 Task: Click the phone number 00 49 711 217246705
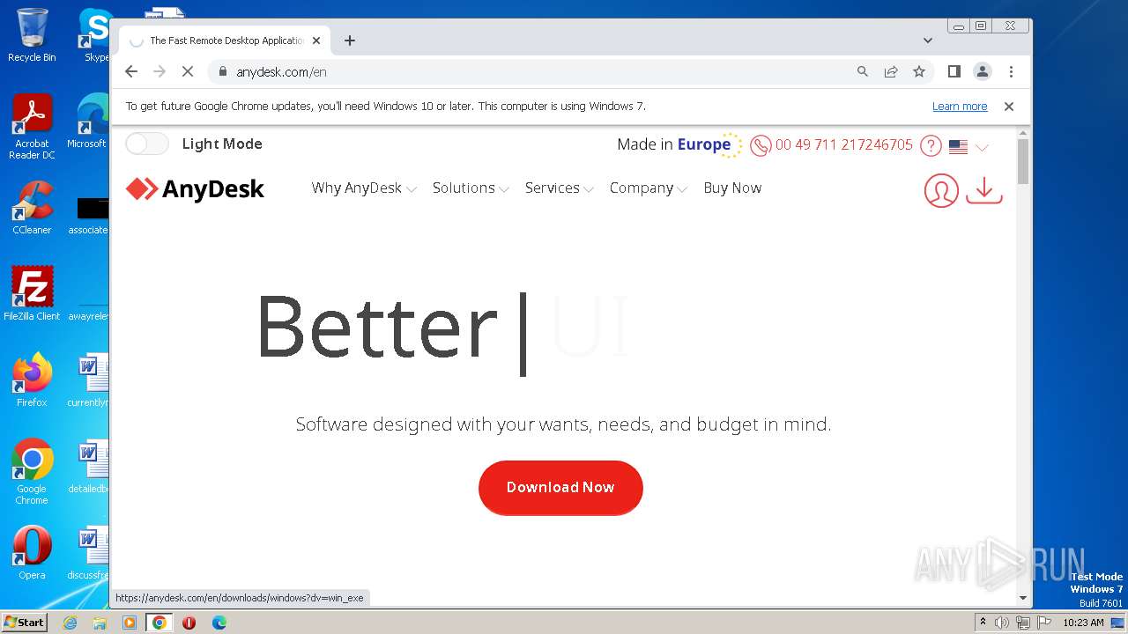[844, 145]
